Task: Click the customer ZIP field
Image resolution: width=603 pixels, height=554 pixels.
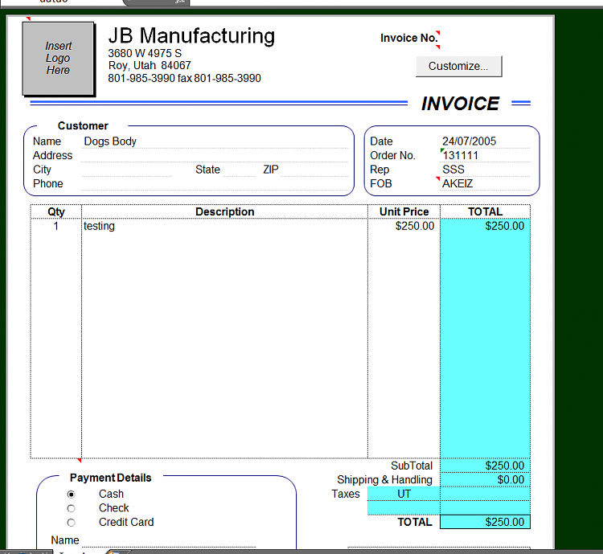Action: (x=314, y=170)
